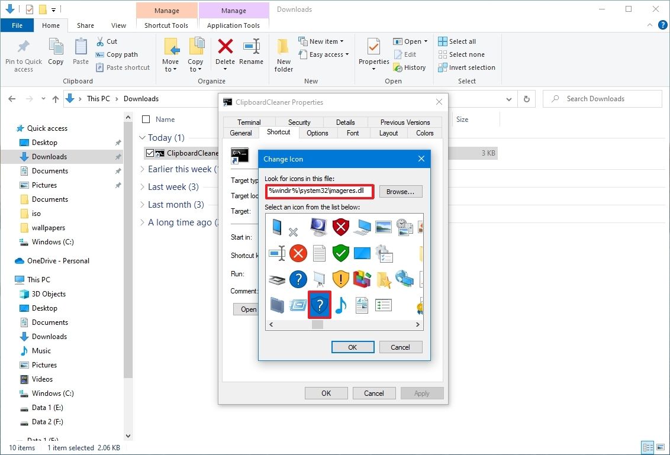Select the Disk Defragmenter blocks icon
Screen dimensions: 670x455
[362, 279]
